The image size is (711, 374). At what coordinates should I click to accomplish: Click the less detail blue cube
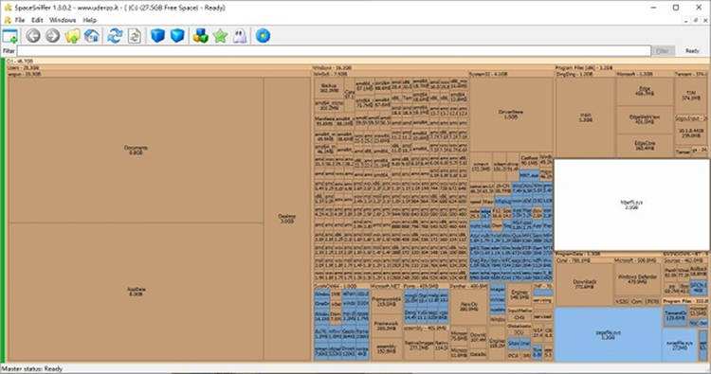pos(157,36)
